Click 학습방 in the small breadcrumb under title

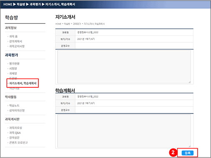coord(67,24)
